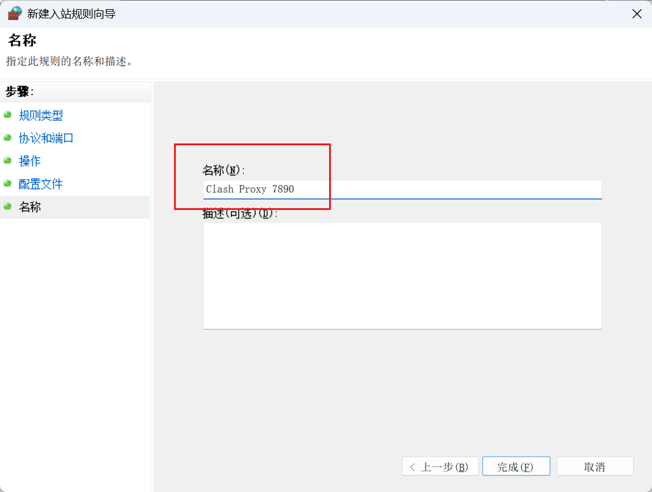
Task: Select the 配置文件 step
Action: coord(41,184)
